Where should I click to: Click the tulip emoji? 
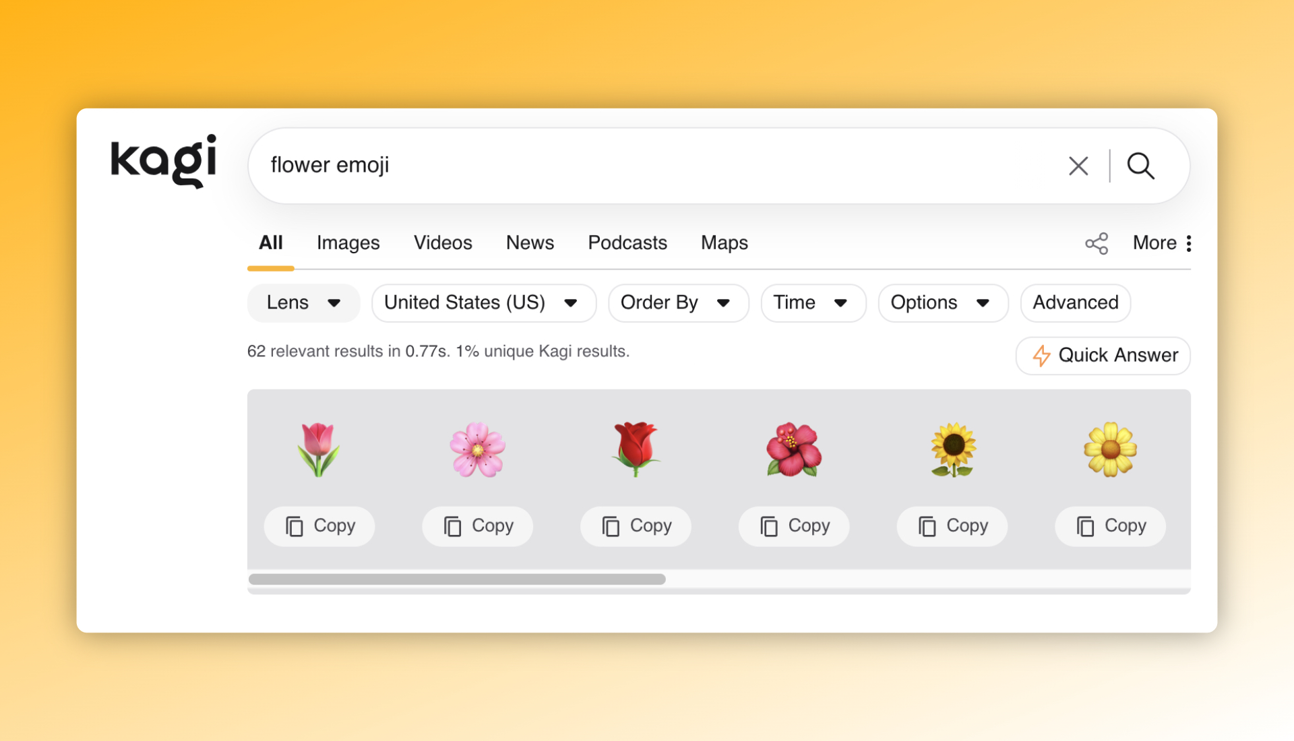point(318,449)
